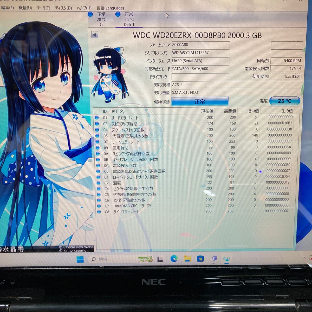
Task: Click the status circle for C8 ライトエラーレート
Action: point(99,212)
